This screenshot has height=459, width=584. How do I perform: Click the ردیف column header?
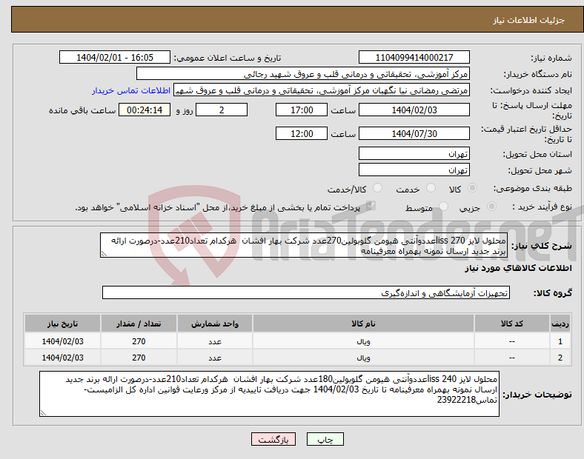[x=560, y=324]
